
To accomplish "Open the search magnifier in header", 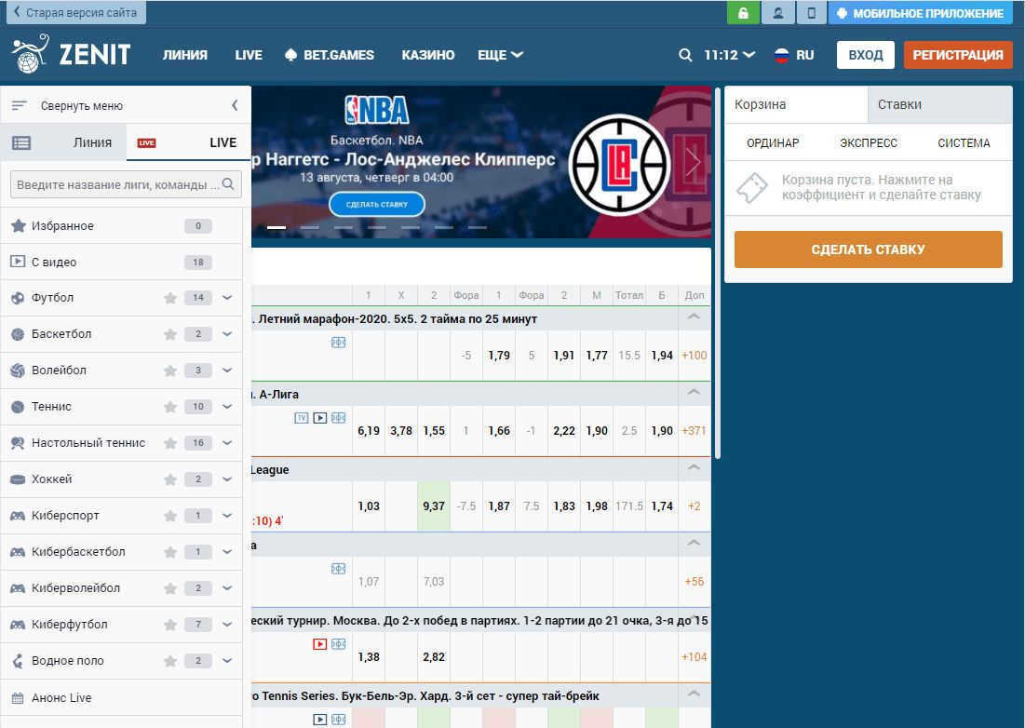I will [685, 55].
